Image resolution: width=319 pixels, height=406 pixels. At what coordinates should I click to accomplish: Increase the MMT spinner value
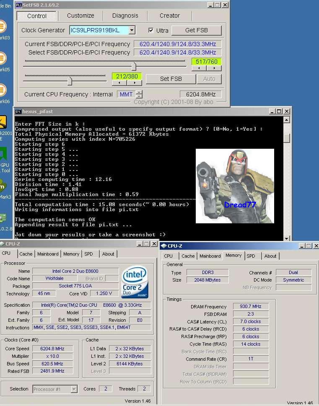pos(139,92)
